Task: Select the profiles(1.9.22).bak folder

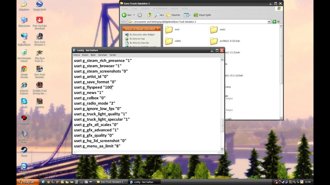Action: click(x=225, y=41)
